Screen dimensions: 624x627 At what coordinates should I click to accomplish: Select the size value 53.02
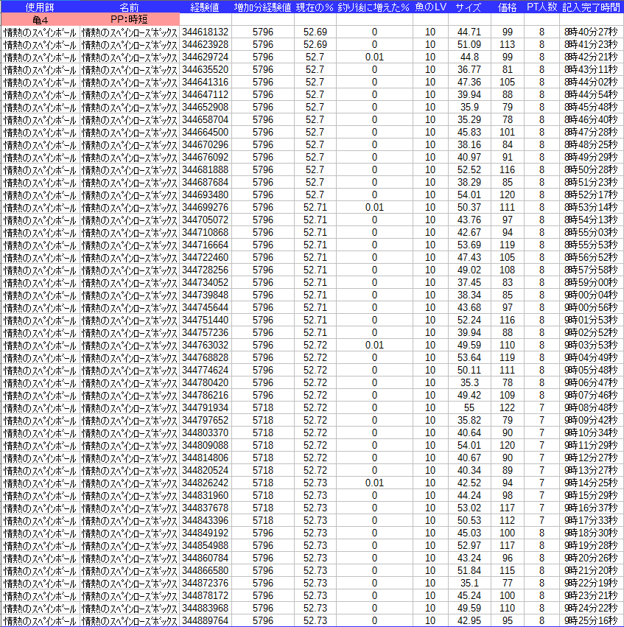point(469,508)
